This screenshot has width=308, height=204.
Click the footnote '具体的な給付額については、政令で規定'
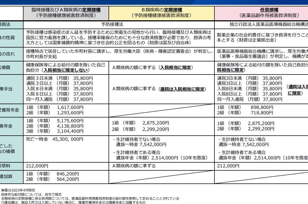click(x=31, y=194)
